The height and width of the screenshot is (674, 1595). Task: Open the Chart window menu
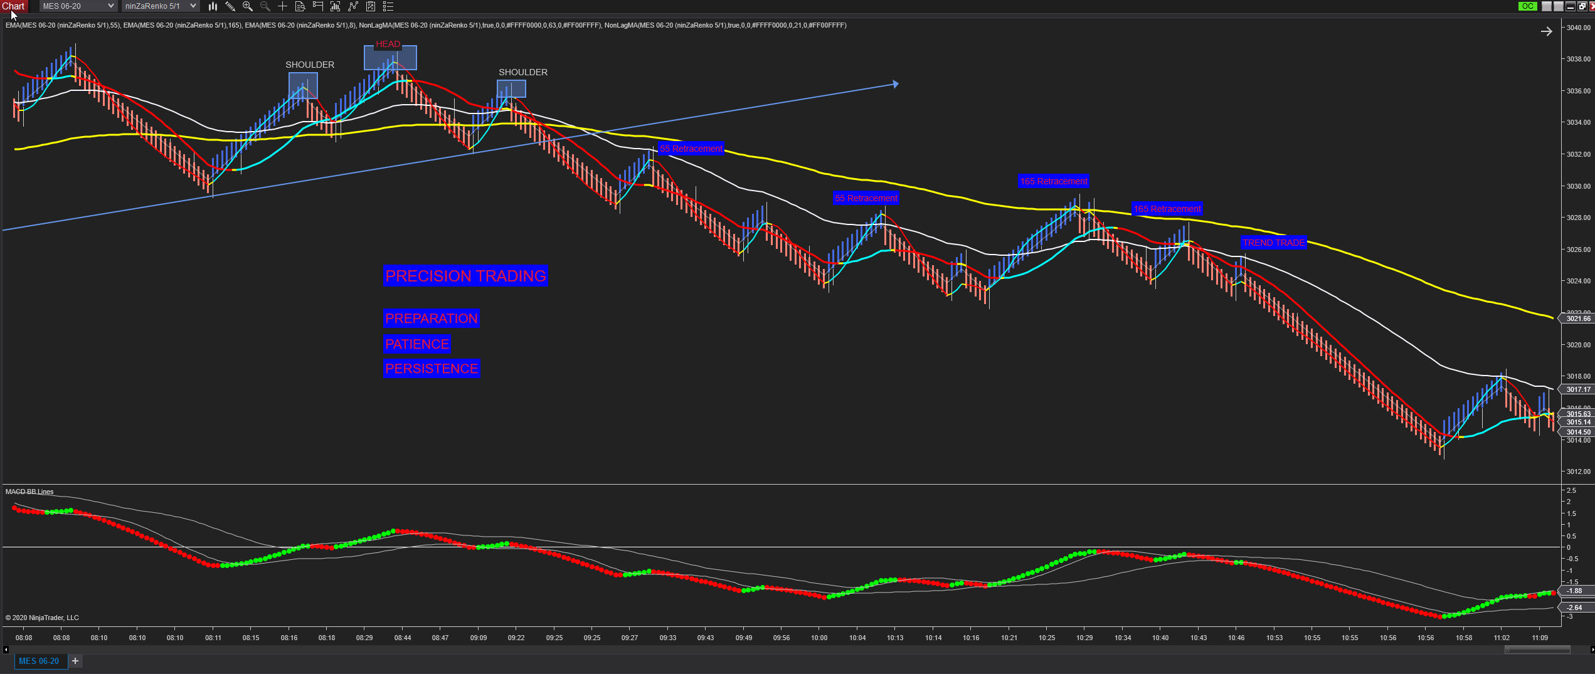tap(13, 6)
